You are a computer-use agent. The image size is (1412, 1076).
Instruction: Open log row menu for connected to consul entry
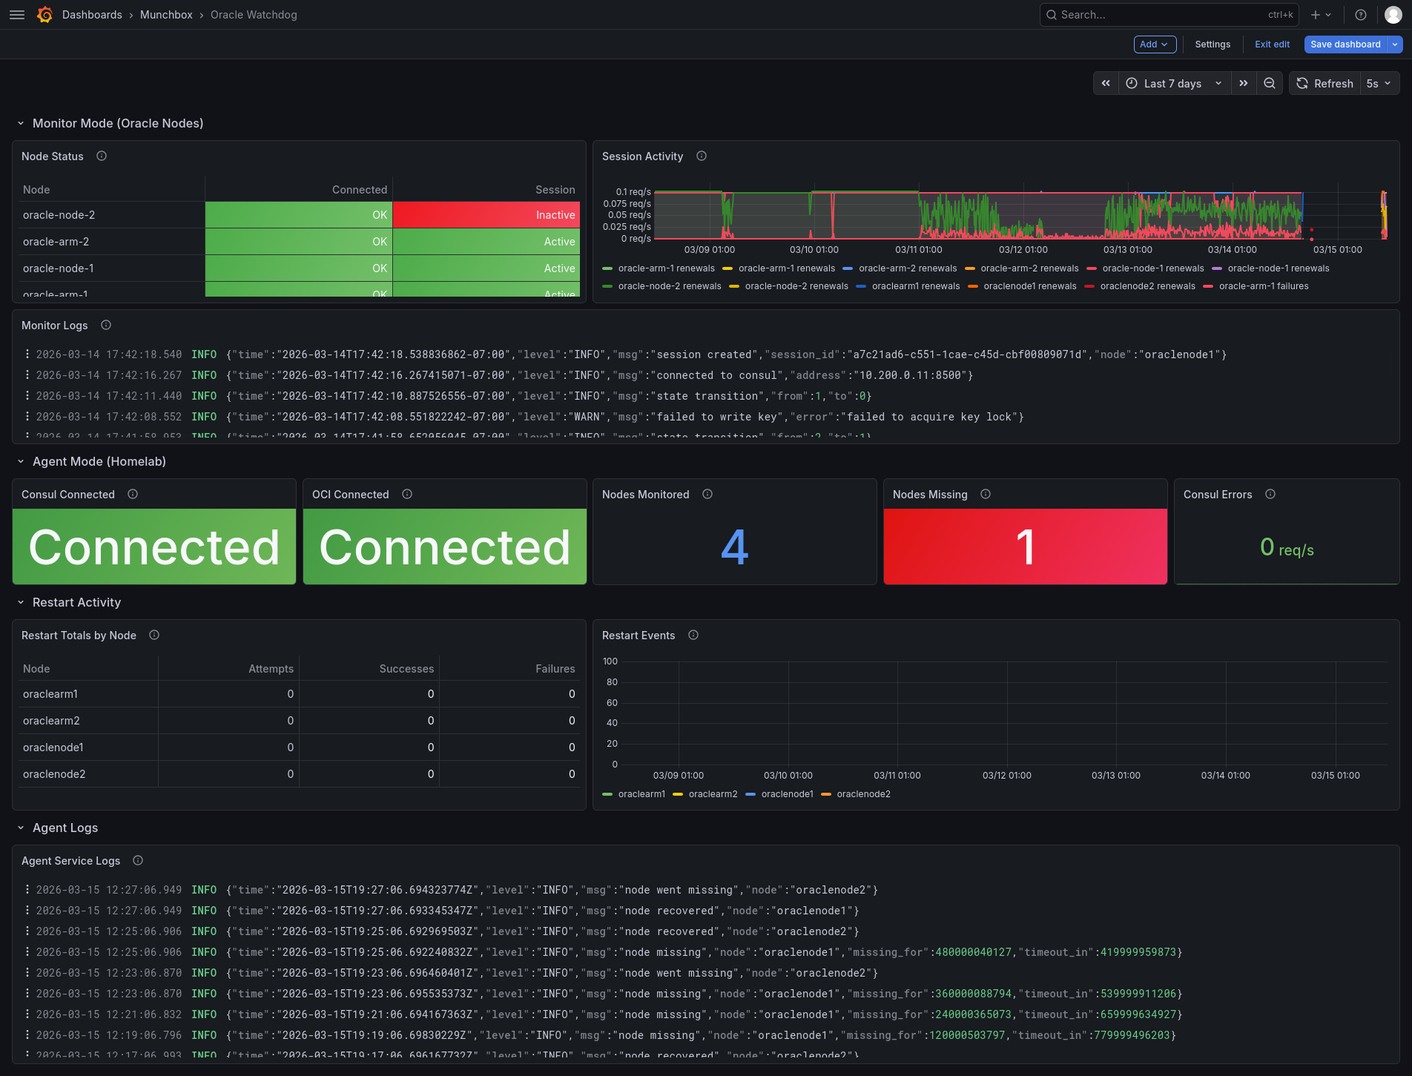[x=27, y=375]
